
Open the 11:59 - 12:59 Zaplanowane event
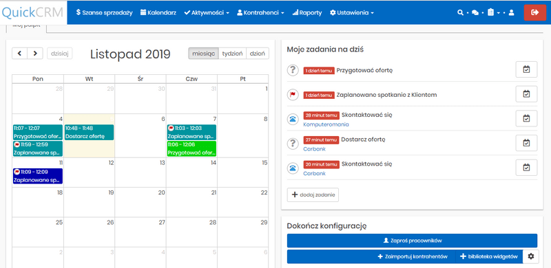(38, 148)
